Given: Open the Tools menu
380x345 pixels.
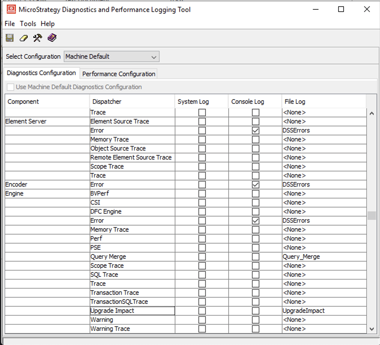Looking at the screenshot, I should click(28, 24).
